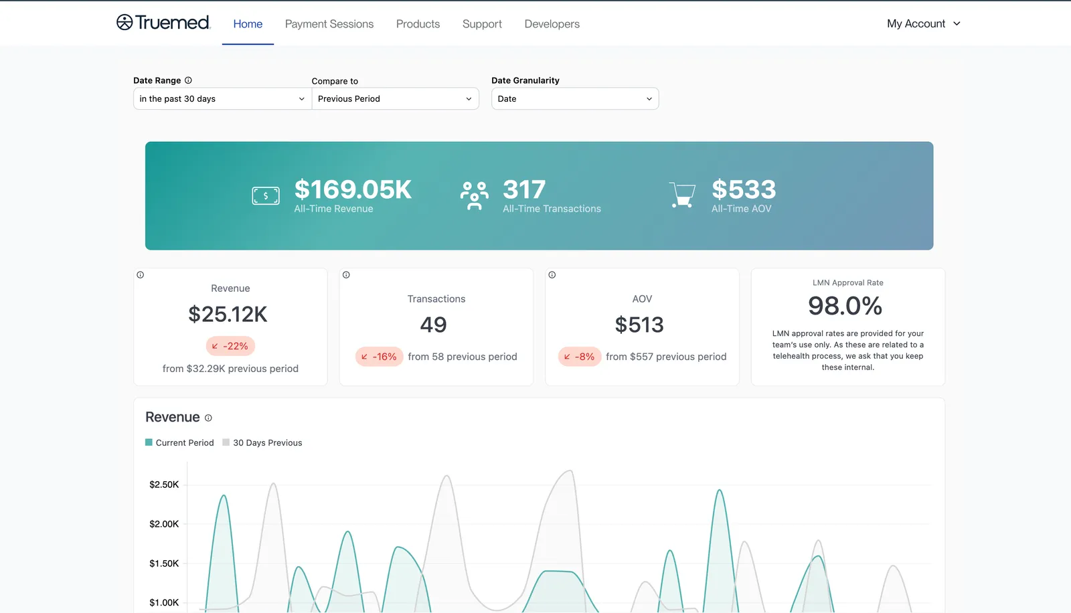Open the Payment Sessions tab
The height and width of the screenshot is (613, 1071).
329,24
